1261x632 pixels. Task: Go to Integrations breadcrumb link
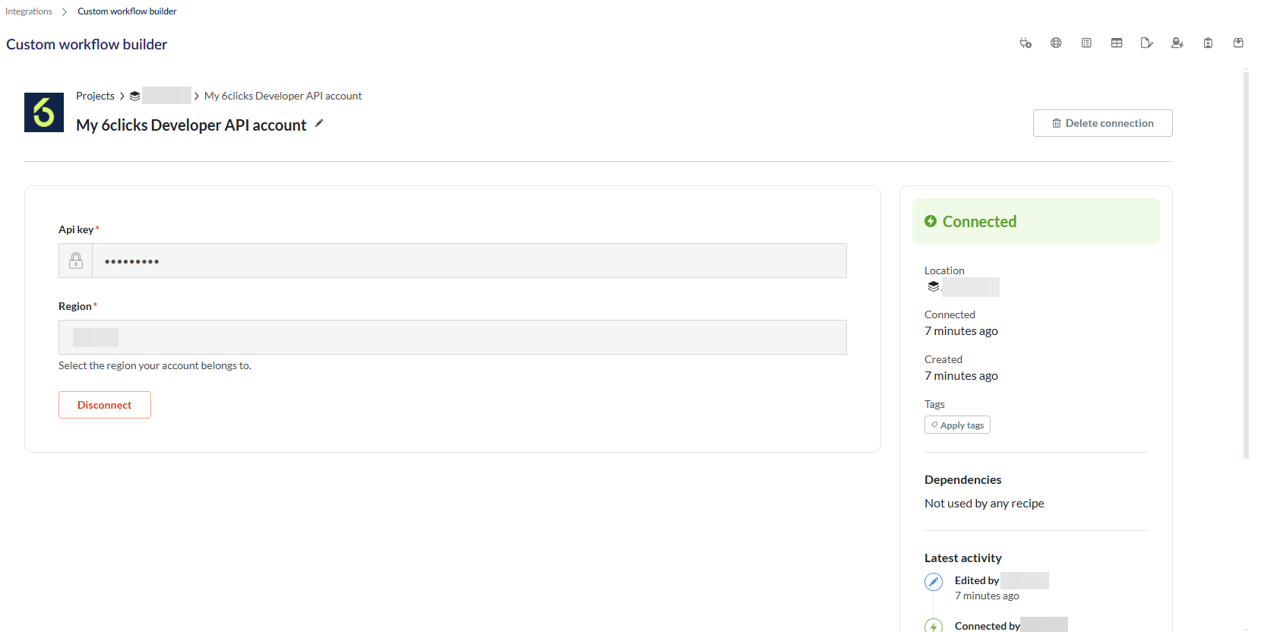coord(29,11)
